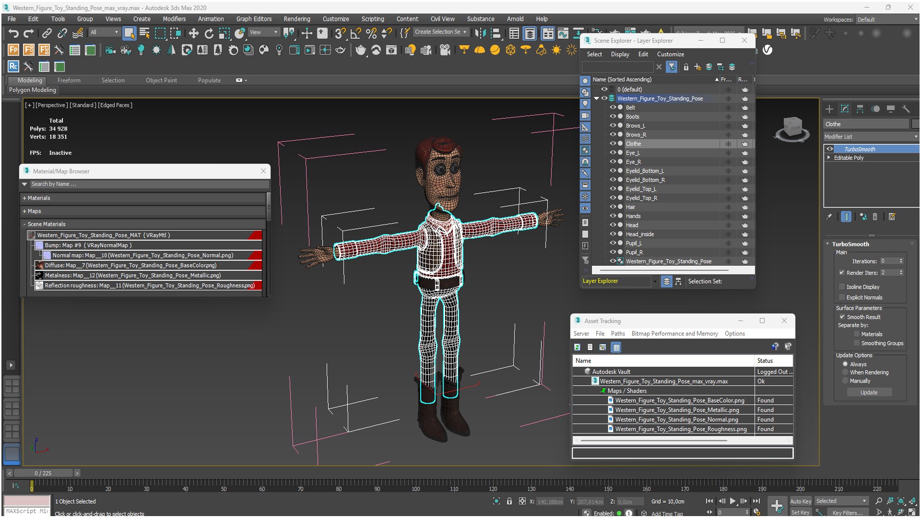The image size is (921, 518).
Task: Click the Set Key button
Action: pos(800,512)
